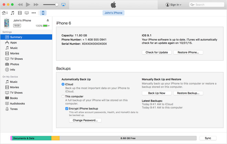
Task: Adjust the volume slider knob
Action: (57, 4)
